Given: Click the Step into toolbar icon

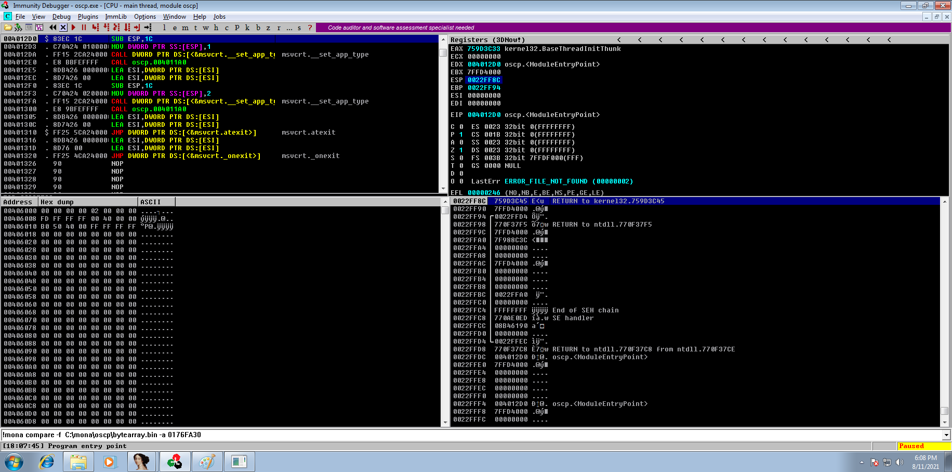Looking at the screenshot, I should click(x=95, y=28).
